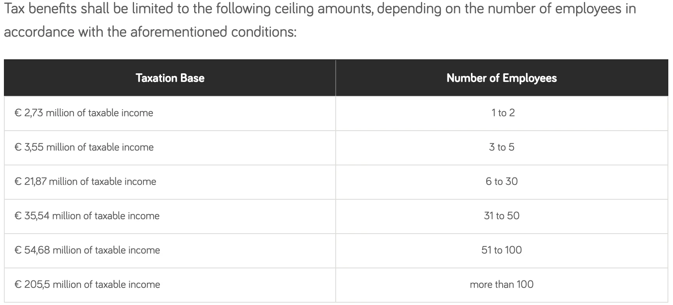The width and height of the screenshot is (673, 305).
Task: Click the '51 to 100' employees cell
Action: [502, 250]
